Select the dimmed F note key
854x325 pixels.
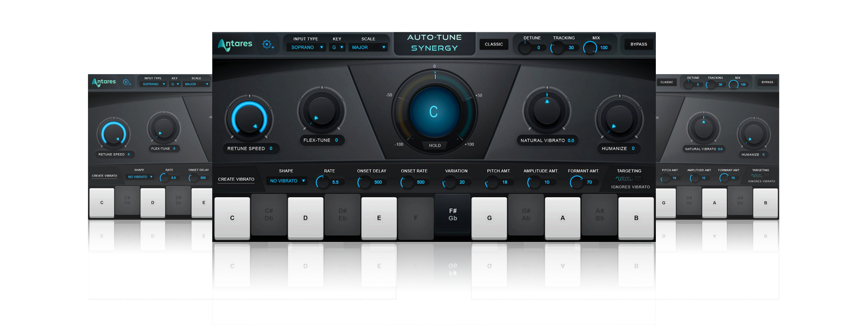[415, 218]
